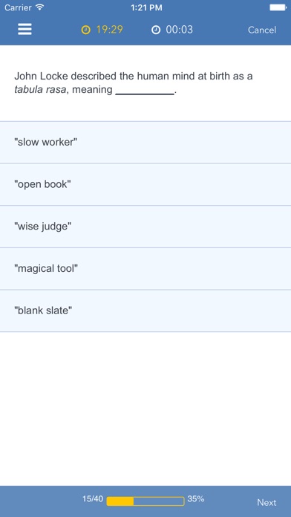
Task: Go to the Next question
Action: coord(267,502)
